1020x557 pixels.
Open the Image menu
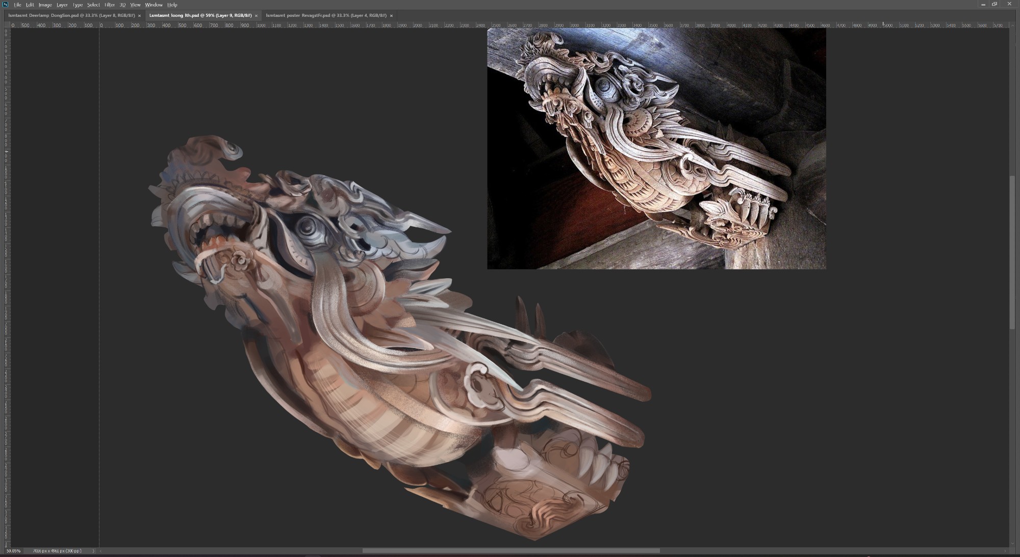[x=45, y=5]
